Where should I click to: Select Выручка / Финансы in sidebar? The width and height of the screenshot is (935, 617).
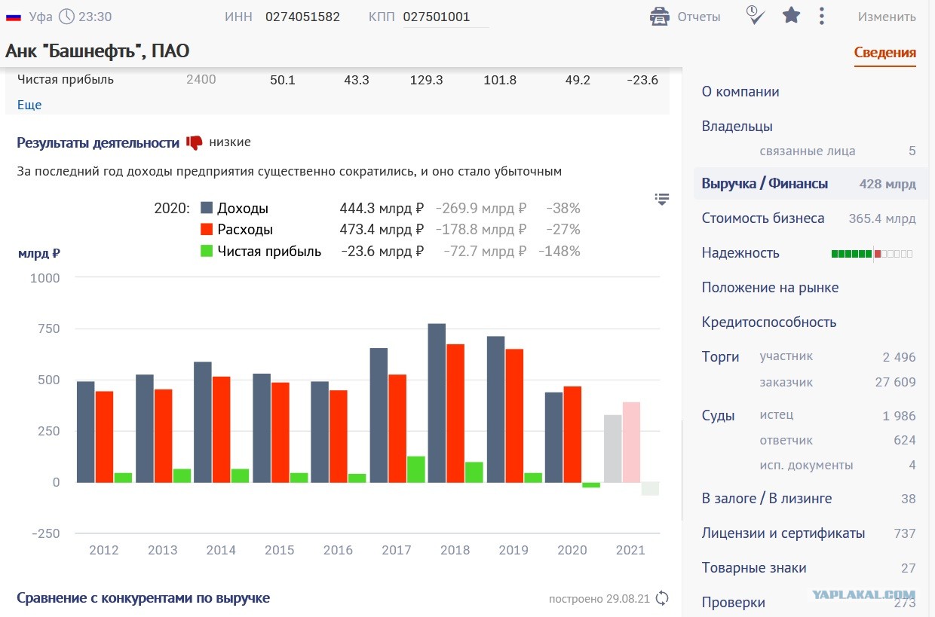[x=808, y=184]
